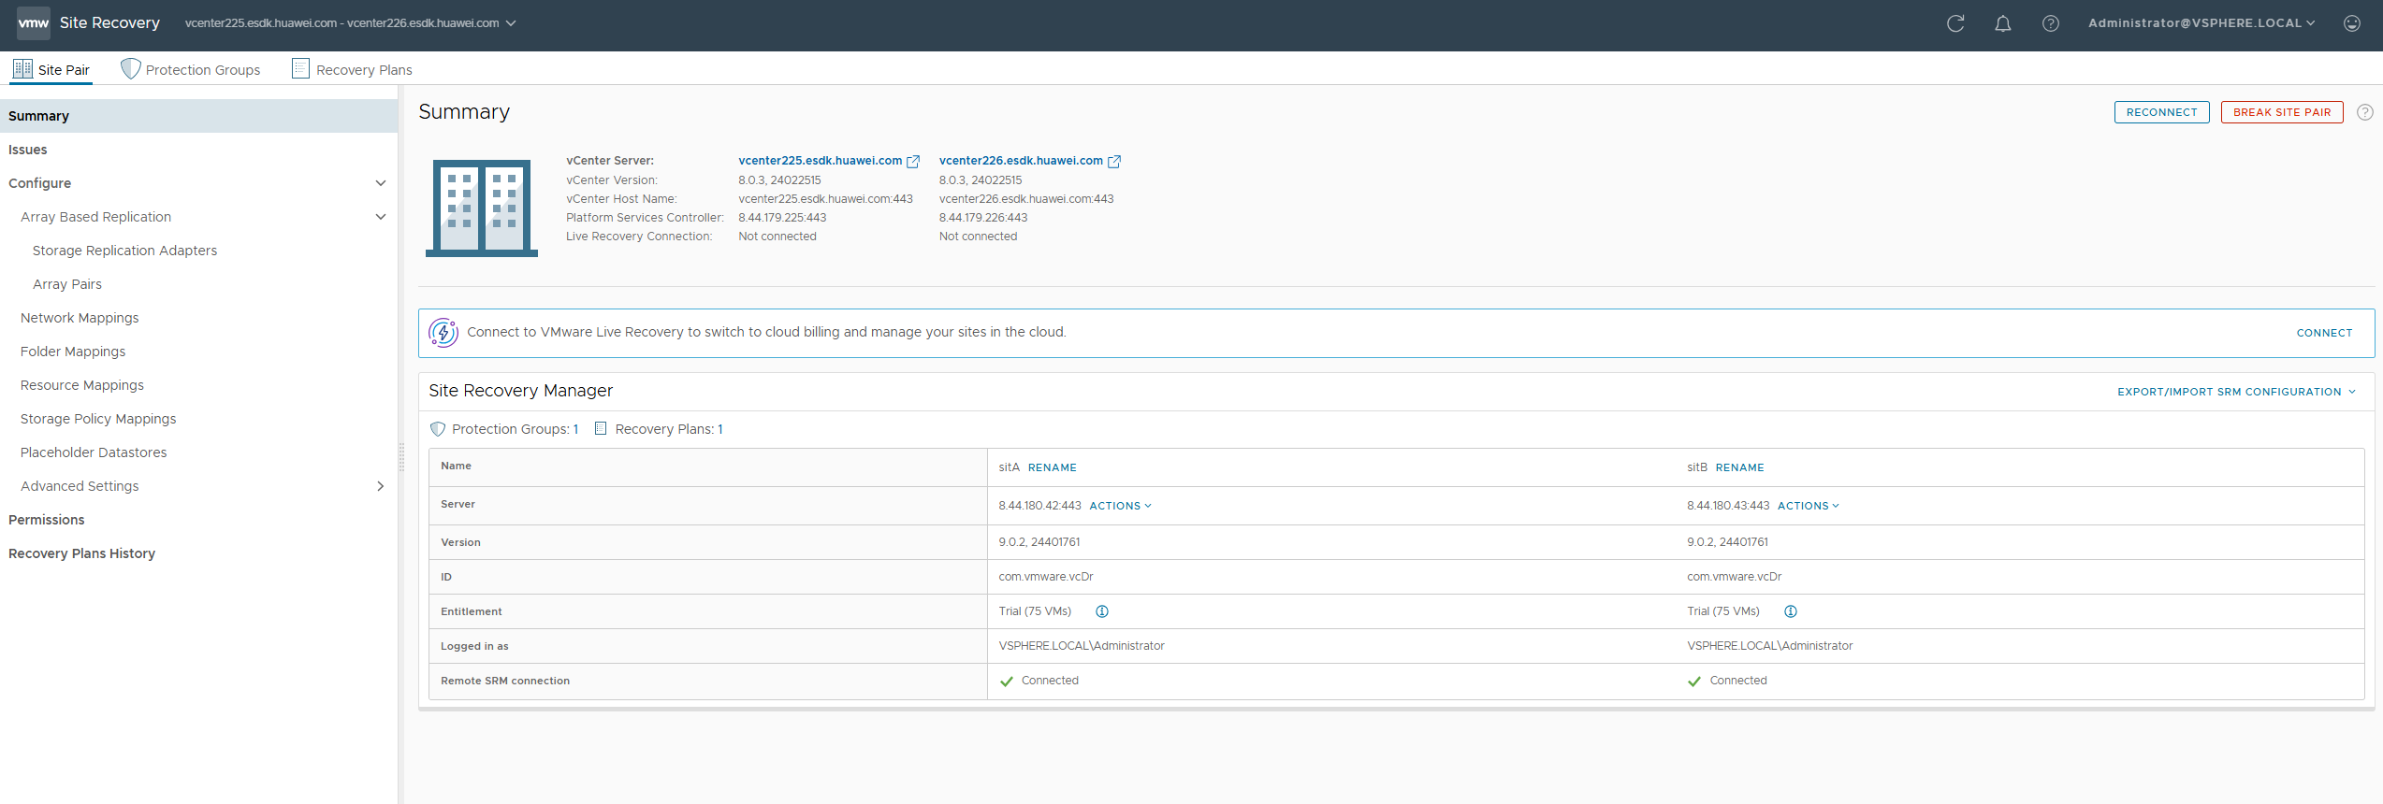Open external link icon for vcenter225

(914, 162)
